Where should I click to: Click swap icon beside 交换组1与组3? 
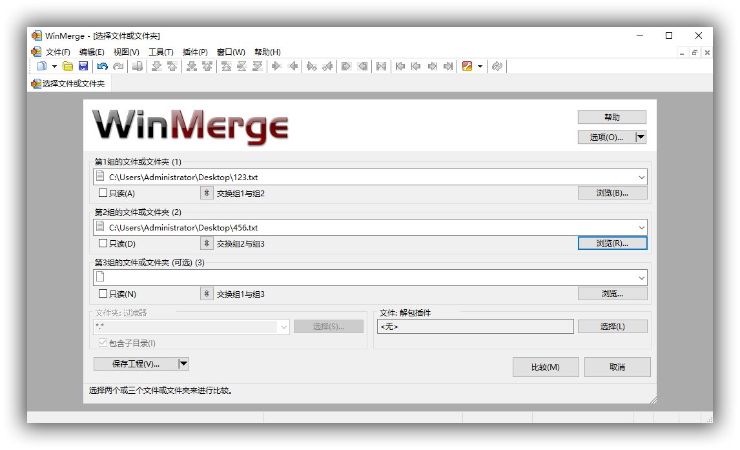pyautogui.click(x=207, y=294)
